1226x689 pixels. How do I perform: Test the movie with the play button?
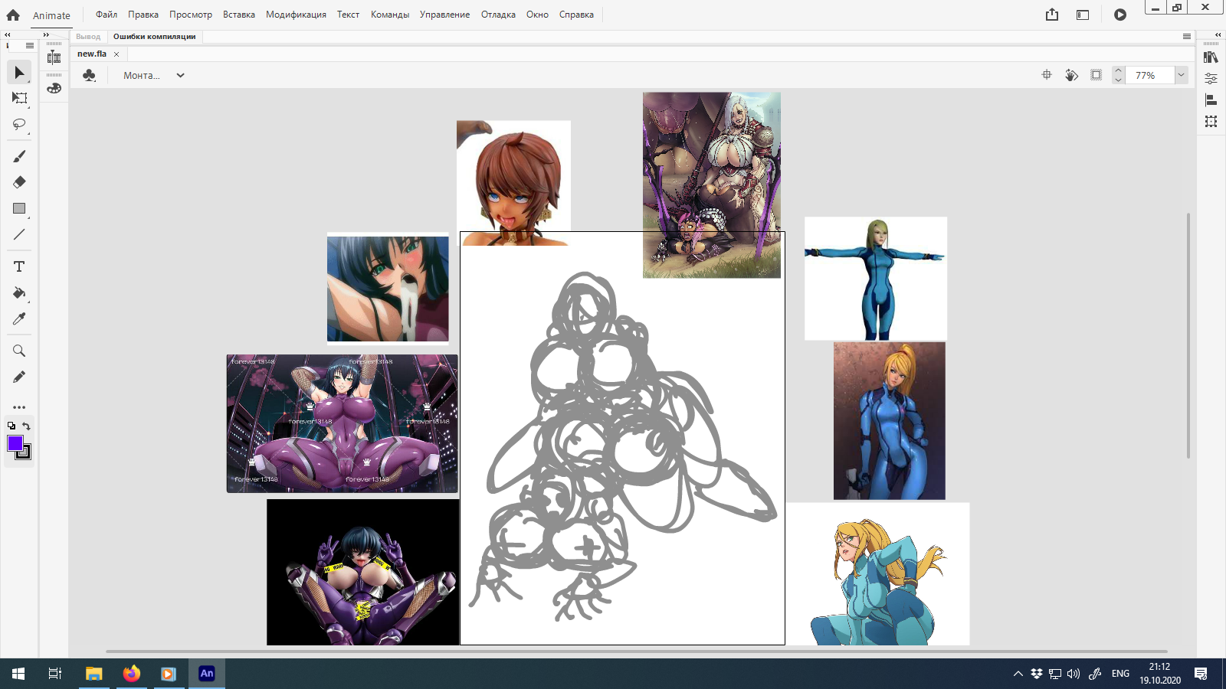1120,15
